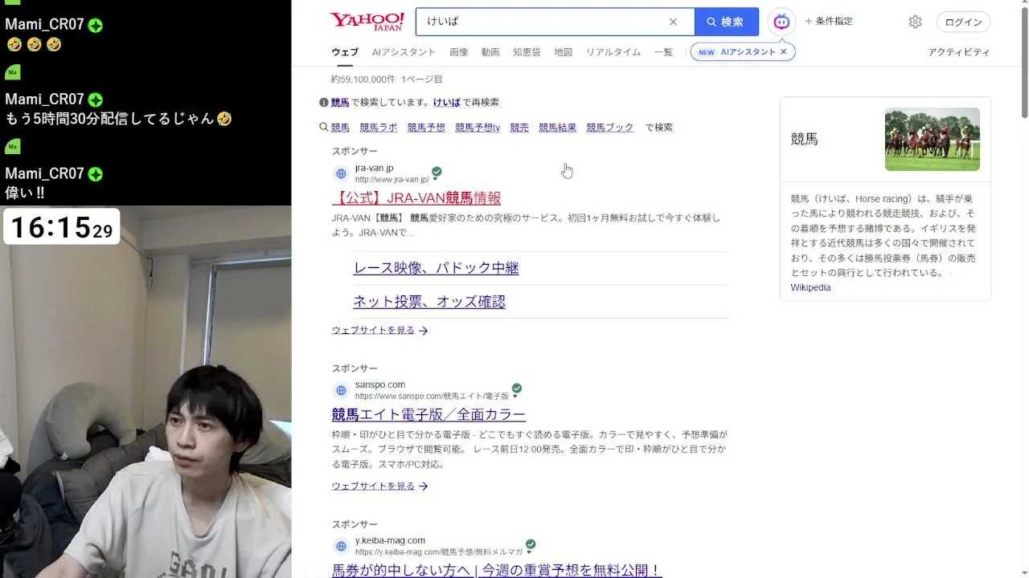Click related search 競馬ラボ
Viewport: 1029px width, 578px height.
378,128
